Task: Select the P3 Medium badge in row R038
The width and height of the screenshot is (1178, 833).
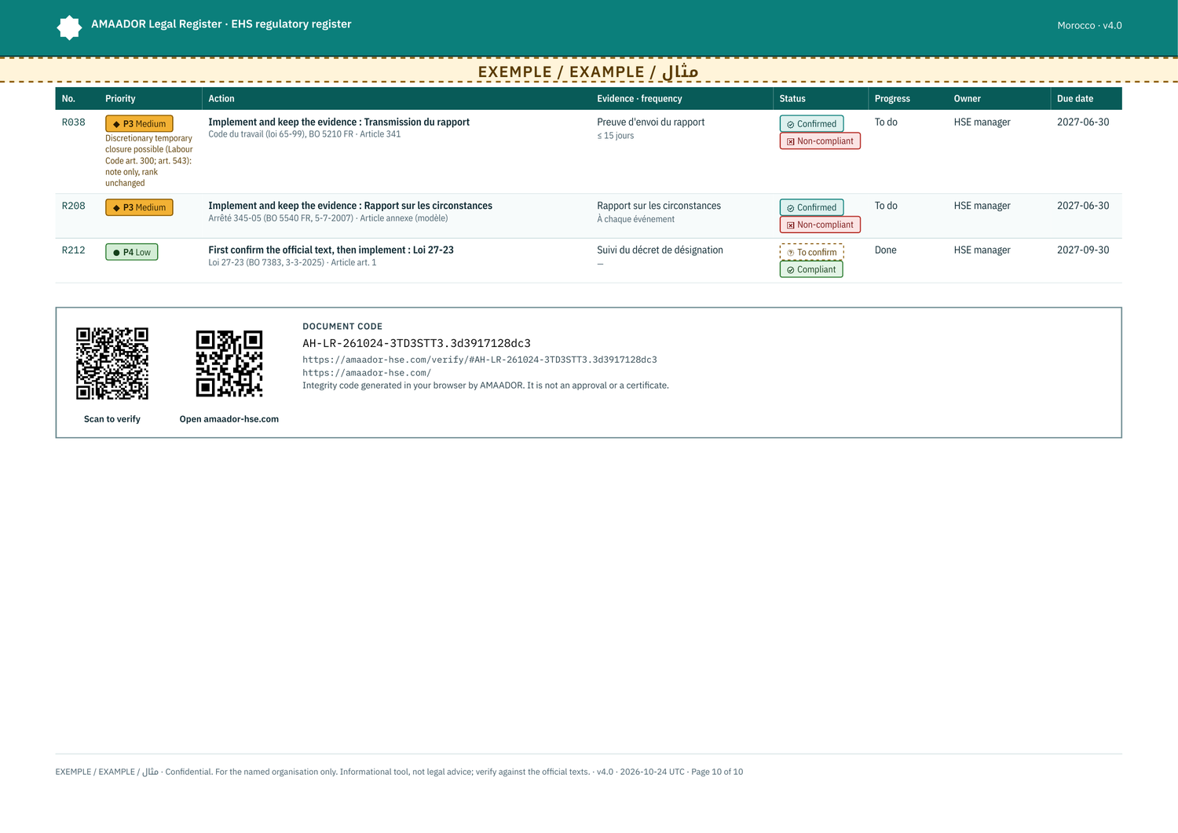Action: click(139, 124)
